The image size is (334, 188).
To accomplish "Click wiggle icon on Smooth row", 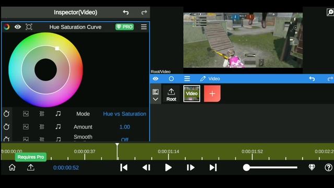I will tap(42, 139).
